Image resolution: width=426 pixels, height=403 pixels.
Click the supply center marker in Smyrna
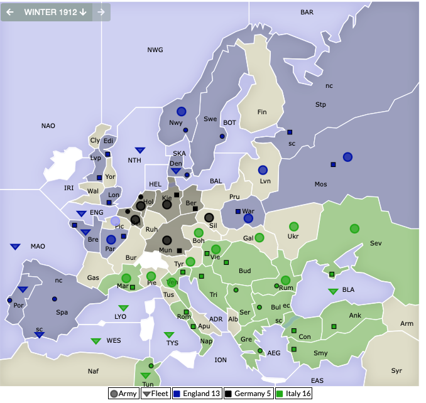click(x=294, y=349)
